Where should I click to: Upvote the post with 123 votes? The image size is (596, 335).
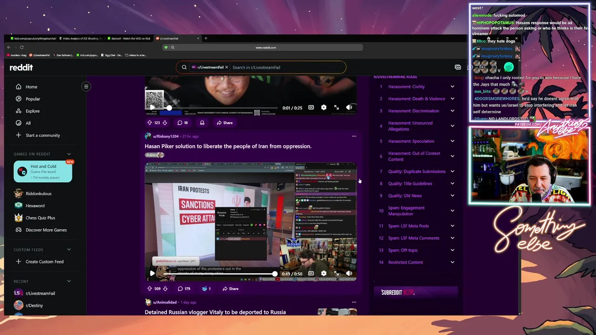tap(149, 123)
